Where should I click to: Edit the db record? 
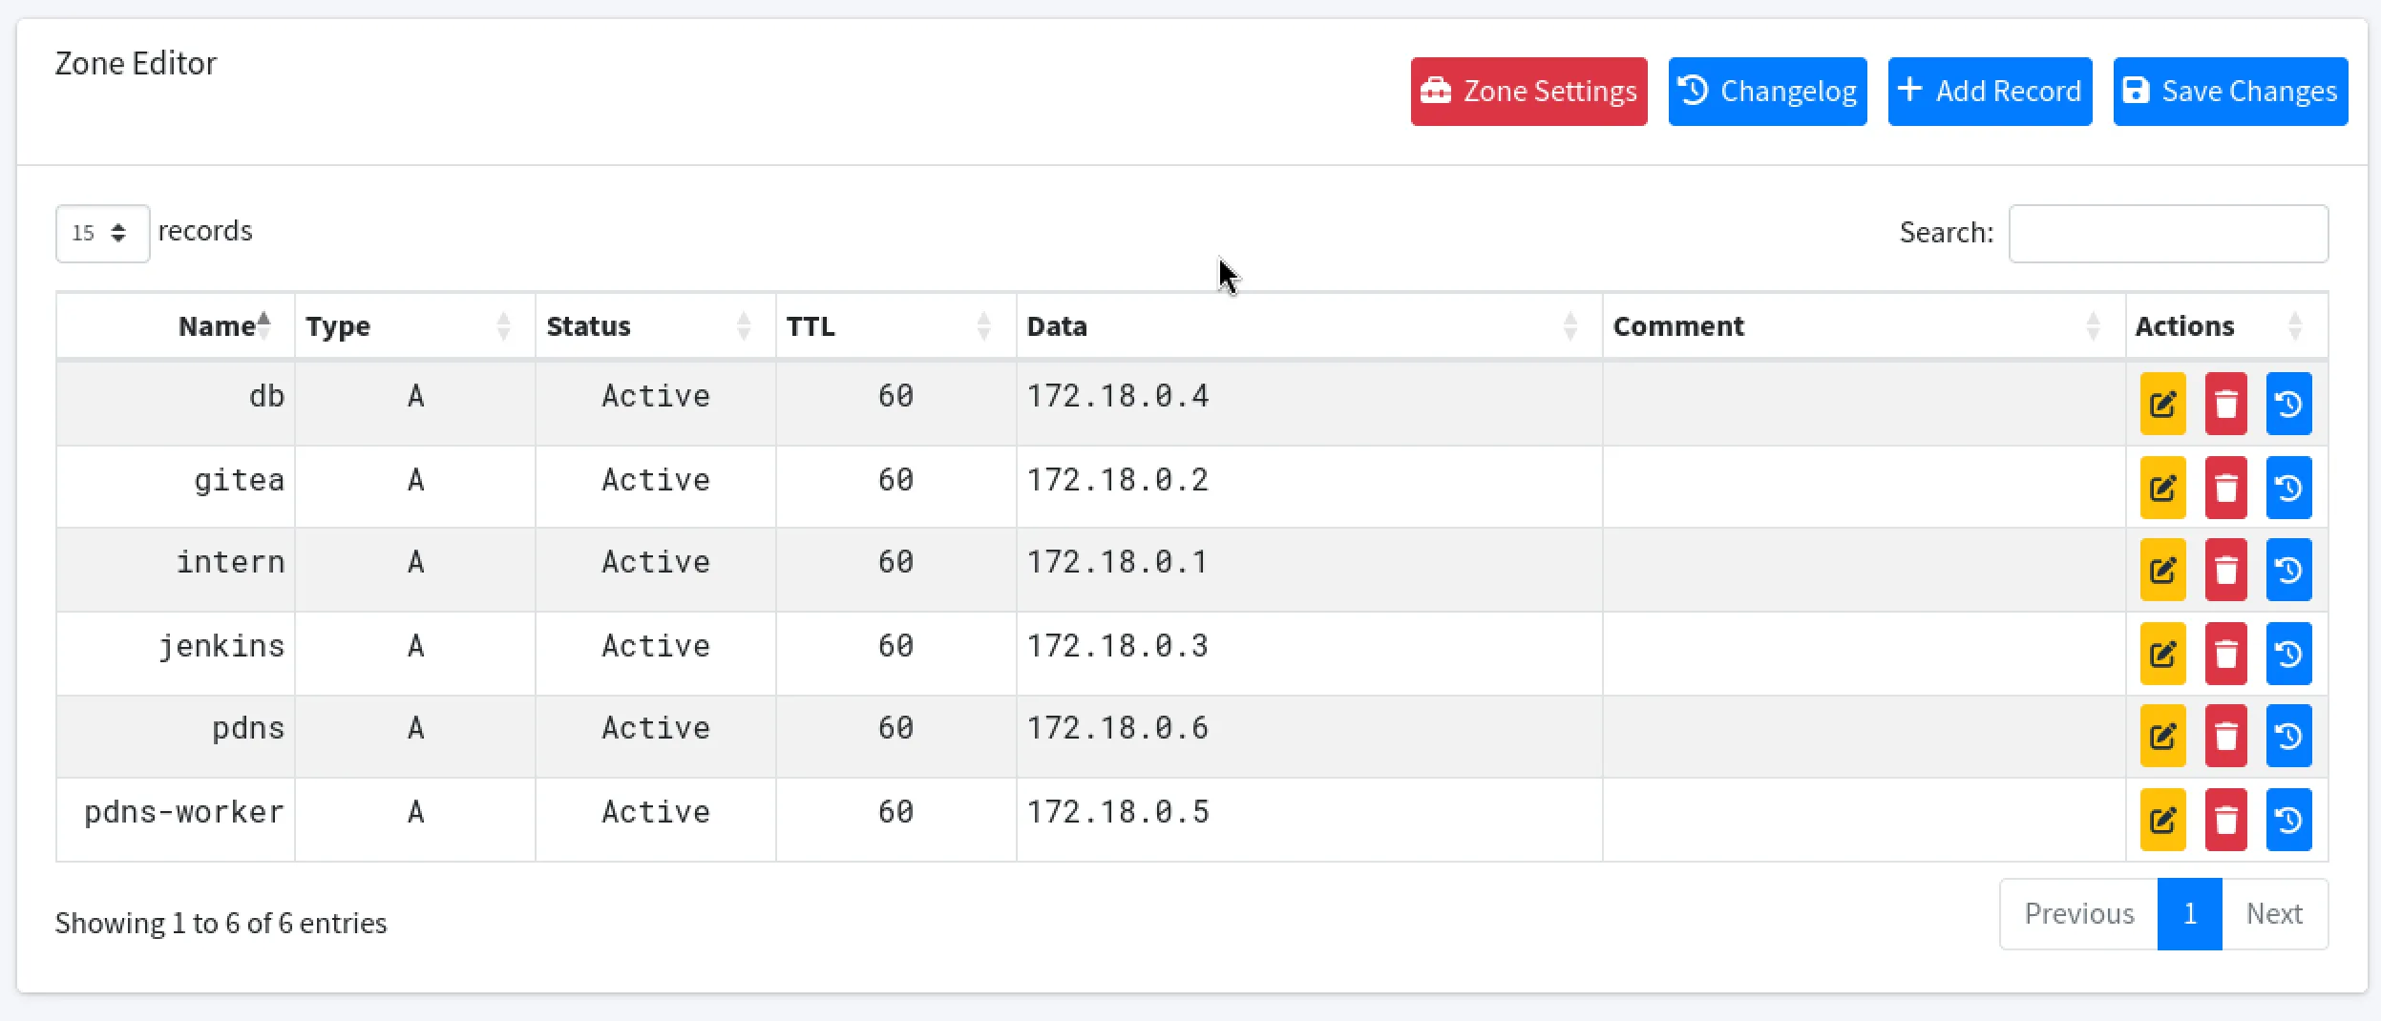click(2162, 404)
